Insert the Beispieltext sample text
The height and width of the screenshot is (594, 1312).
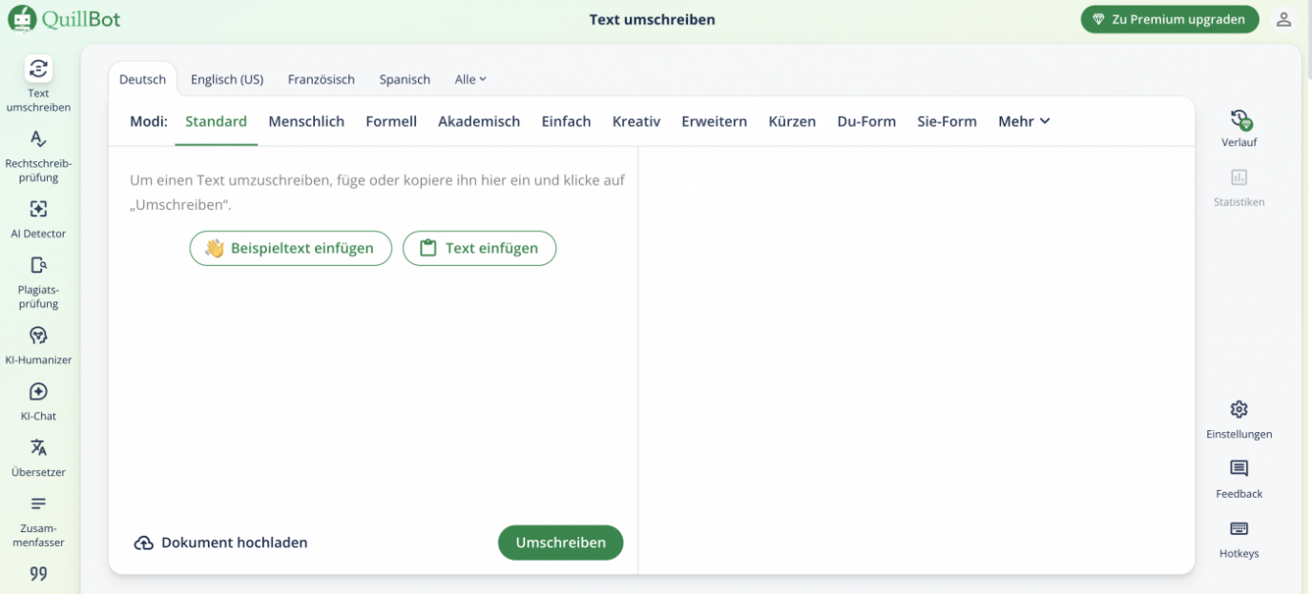290,248
